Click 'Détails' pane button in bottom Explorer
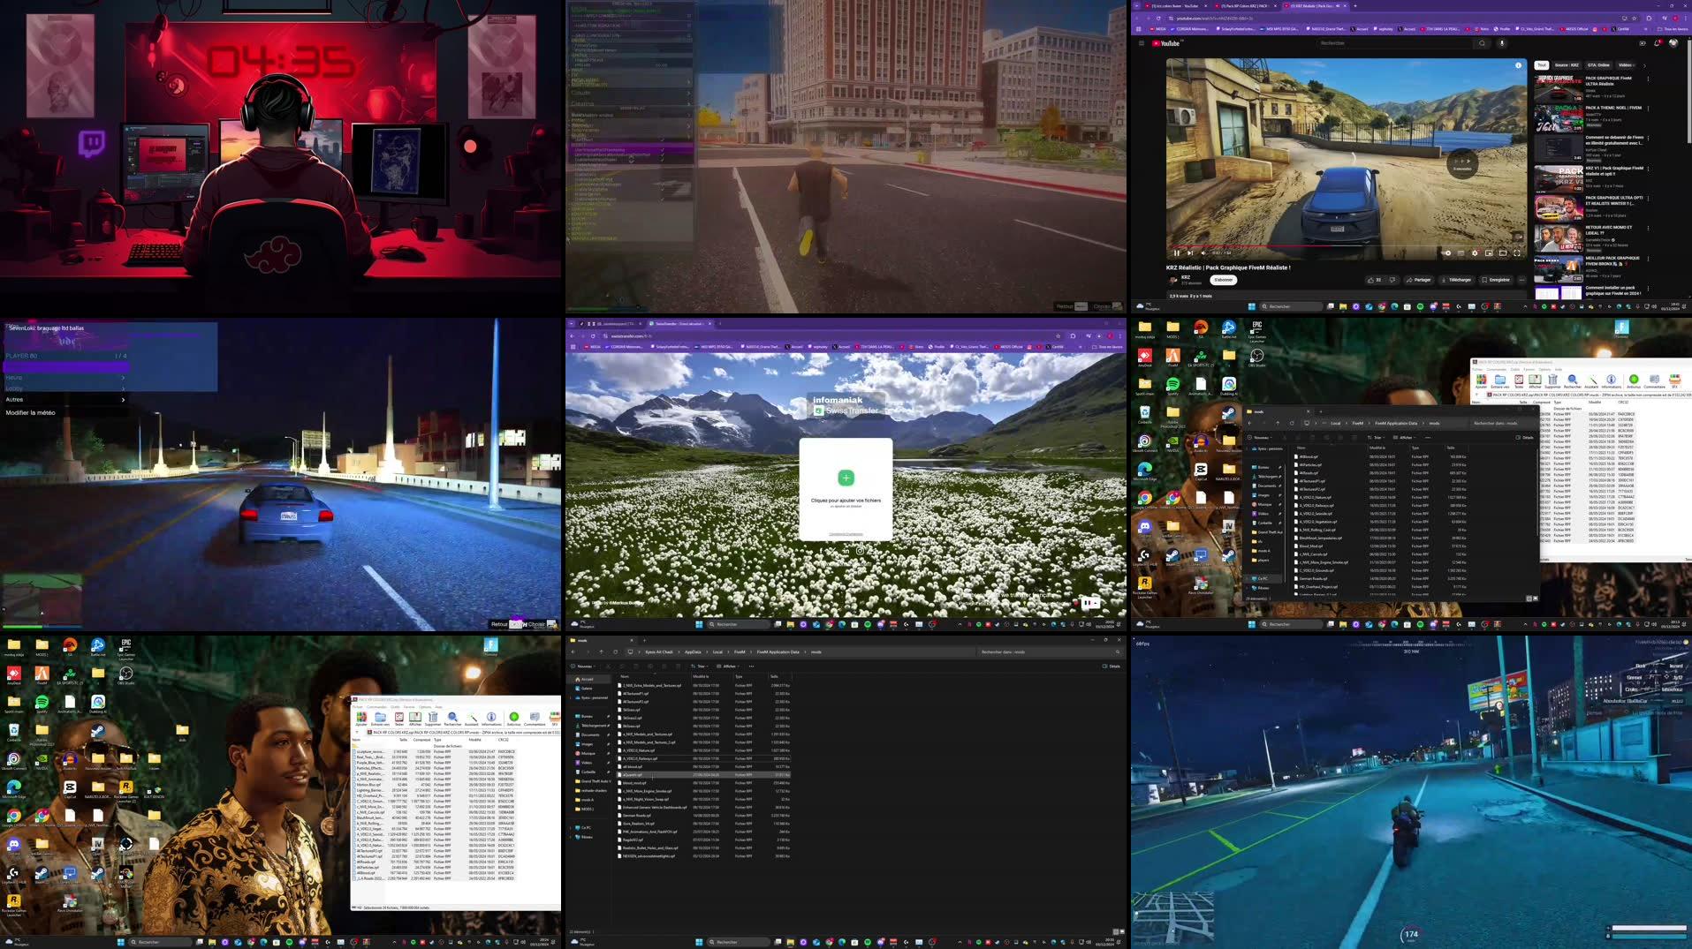This screenshot has height=949, width=1692. pyautogui.click(x=1110, y=667)
